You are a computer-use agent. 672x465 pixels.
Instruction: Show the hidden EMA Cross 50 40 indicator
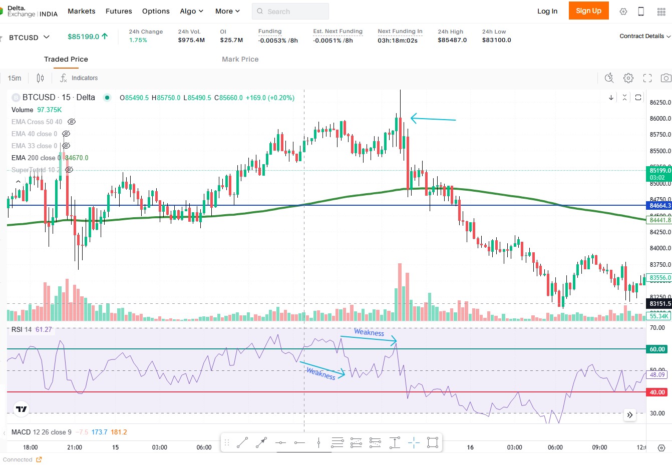pos(72,122)
